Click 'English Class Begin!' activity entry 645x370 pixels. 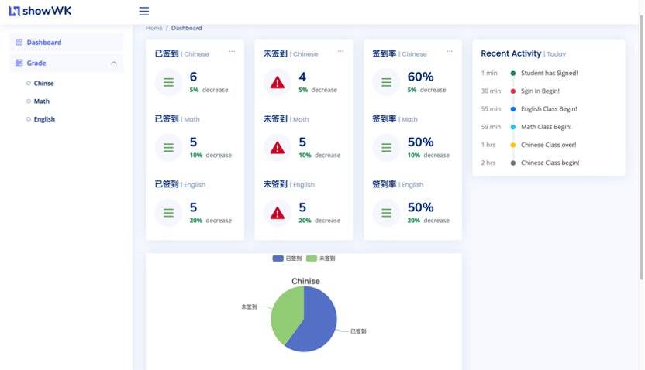coord(549,109)
